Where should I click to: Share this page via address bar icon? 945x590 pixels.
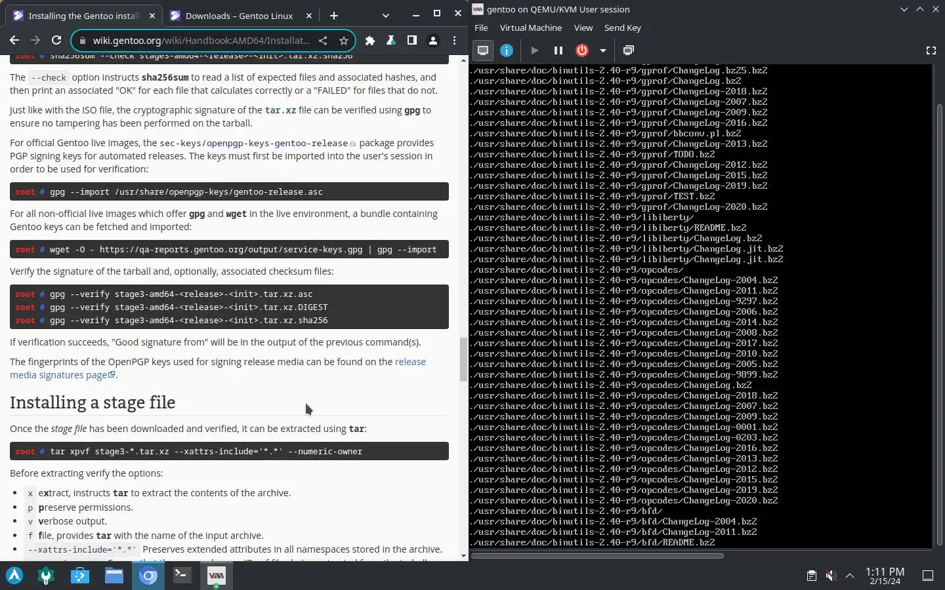[323, 41]
